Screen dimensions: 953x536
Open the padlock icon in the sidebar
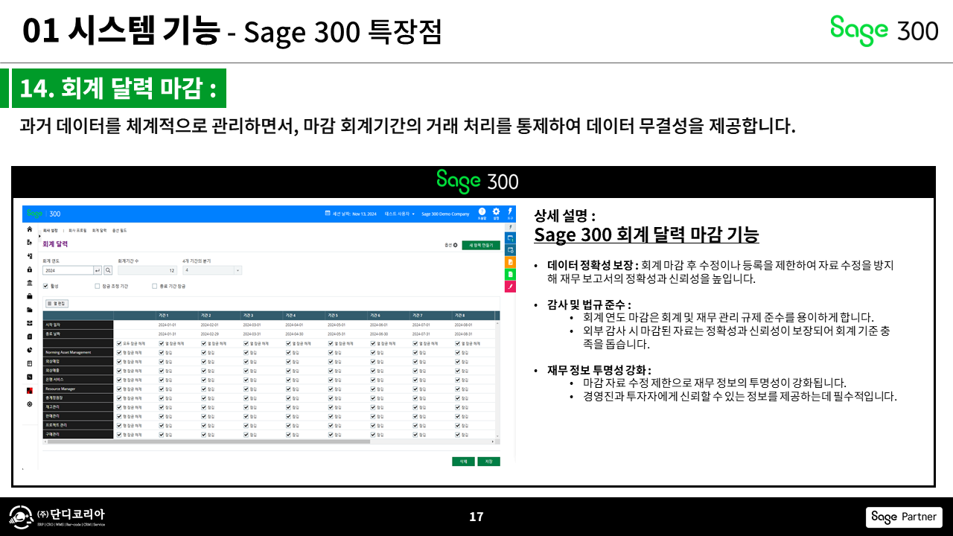click(29, 269)
